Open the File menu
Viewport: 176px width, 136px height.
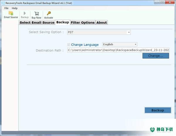pyautogui.click(x=6, y=8)
